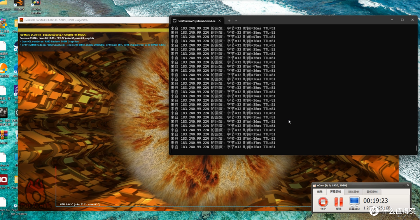Minimize the oCam window
This screenshot has width=420, height=220.
coord(403,185)
